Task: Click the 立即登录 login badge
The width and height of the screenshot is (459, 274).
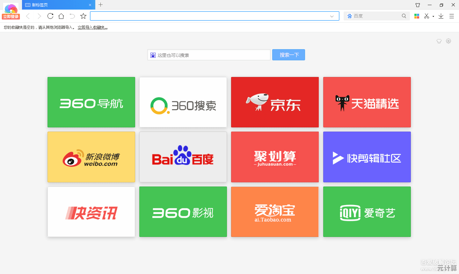Action: tap(11, 17)
